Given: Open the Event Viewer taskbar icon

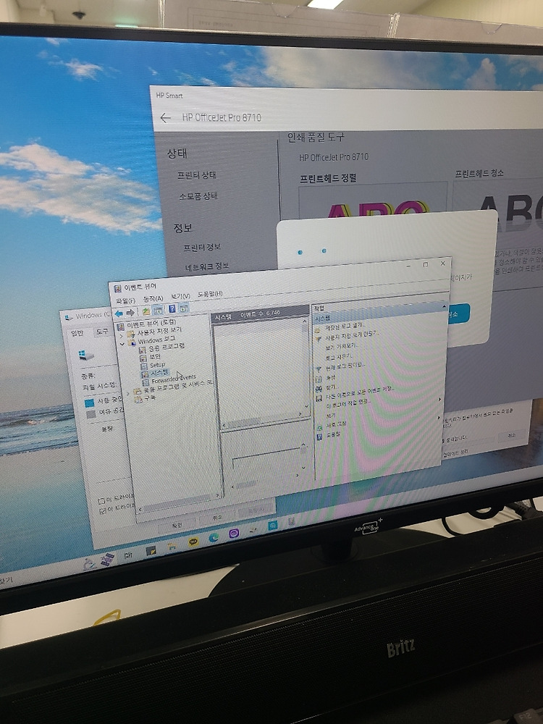Looking at the screenshot, I should 292,522.
